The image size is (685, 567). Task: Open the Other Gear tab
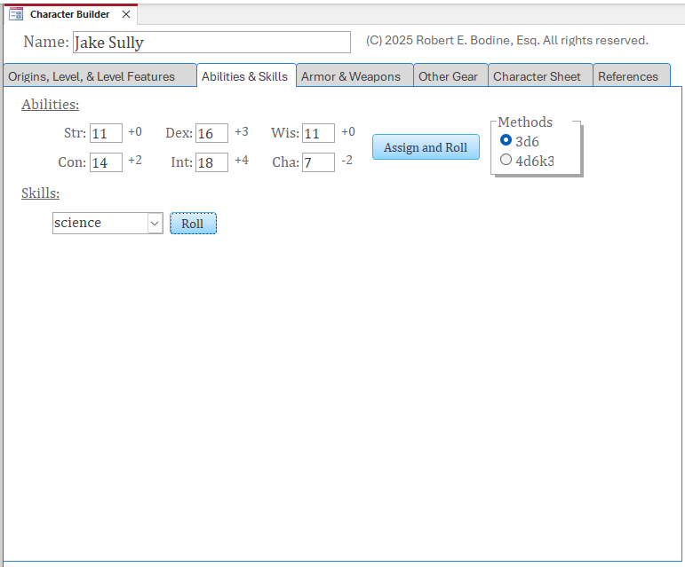click(449, 76)
